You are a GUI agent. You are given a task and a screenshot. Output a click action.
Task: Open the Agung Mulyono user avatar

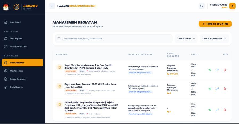pos(233,6)
